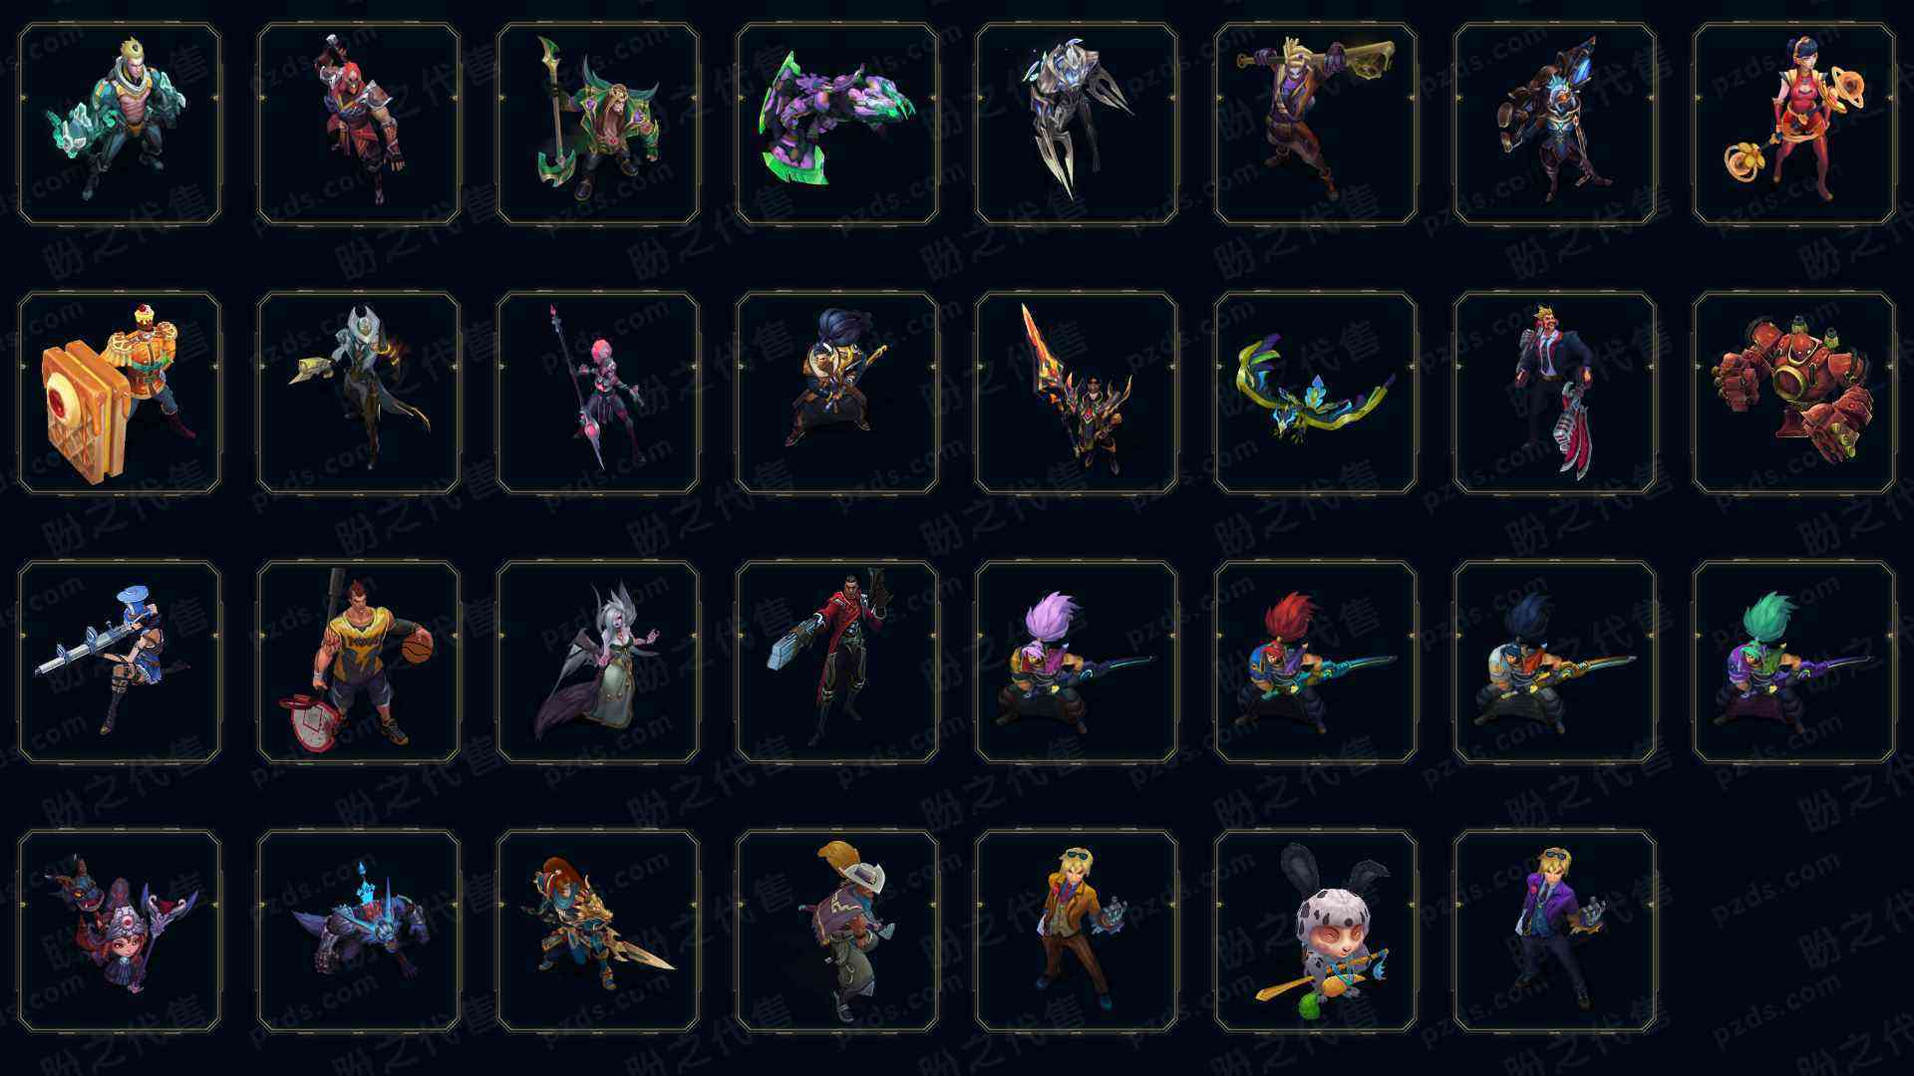Select the blue-flame wolf creature skin

point(358,931)
